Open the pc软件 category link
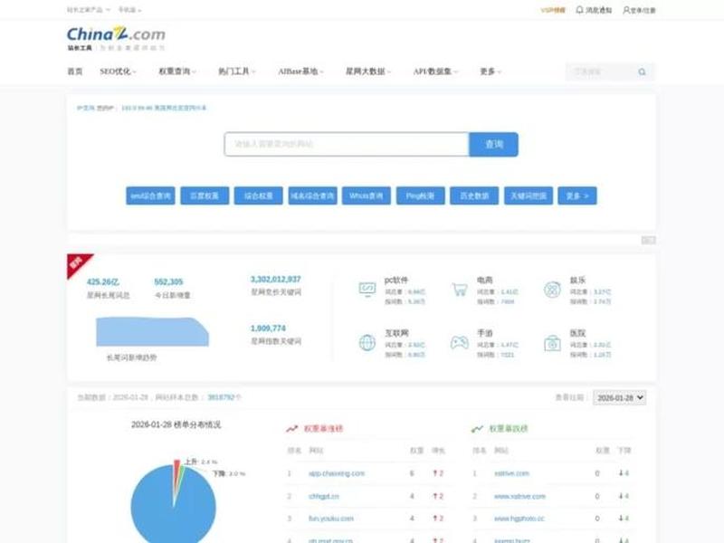Image resolution: width=724 pixels, height=543 pixels. click(396, 280)
